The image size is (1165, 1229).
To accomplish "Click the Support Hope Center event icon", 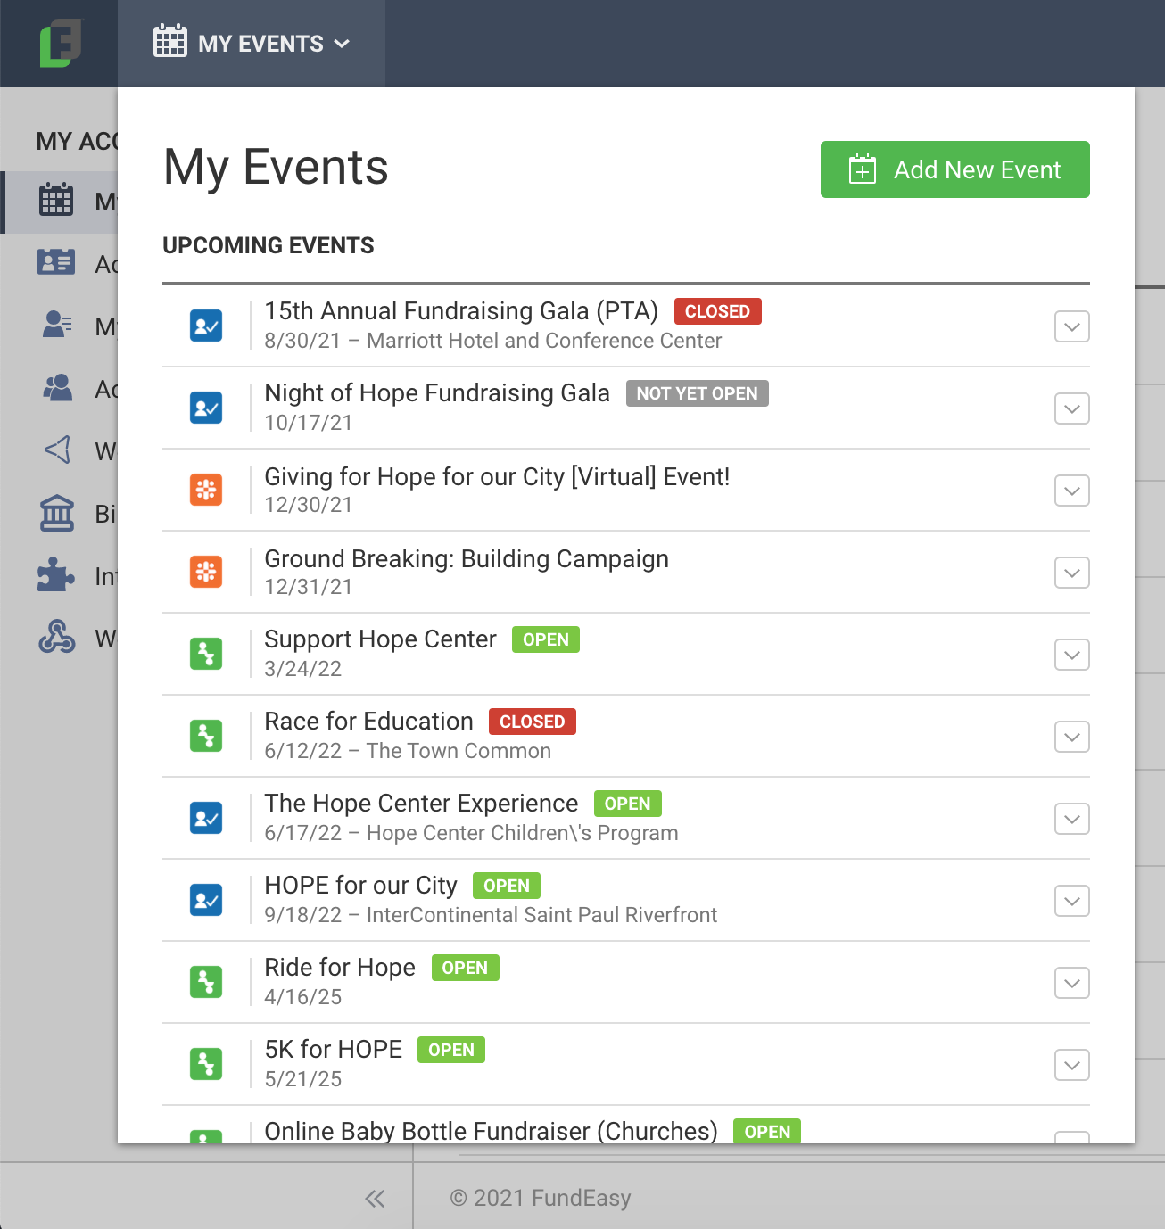I will coord(206,654).
